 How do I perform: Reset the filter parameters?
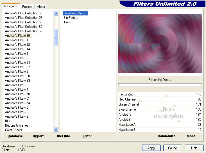190,136
